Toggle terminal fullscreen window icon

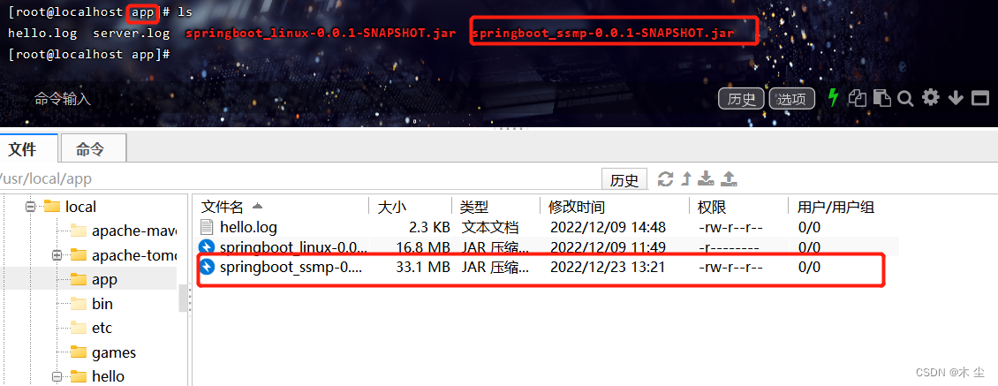tap(980, 98)
